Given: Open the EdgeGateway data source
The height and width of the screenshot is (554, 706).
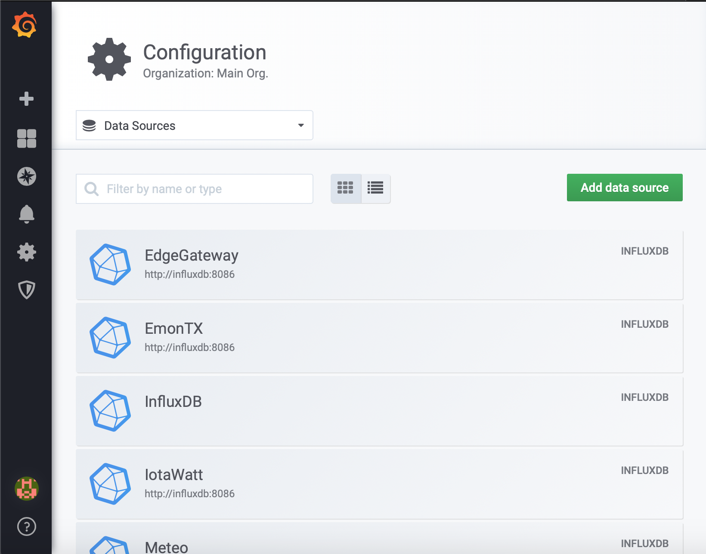Looking at the screenshot, I should coord(379,265).
